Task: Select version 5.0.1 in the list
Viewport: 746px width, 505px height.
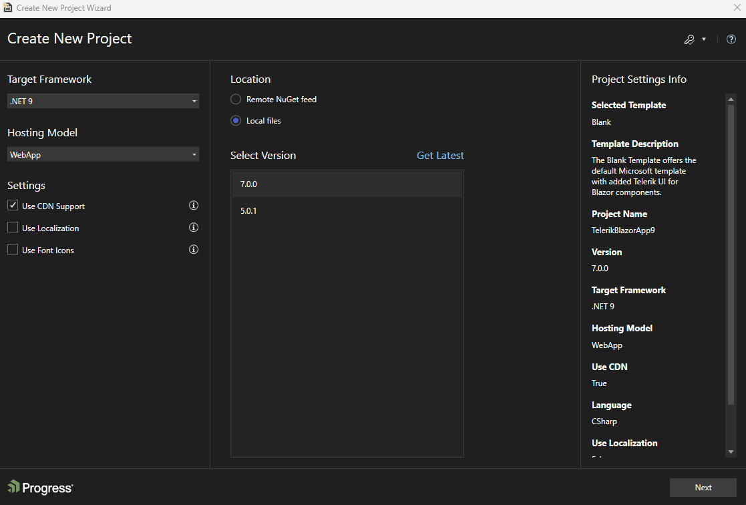Action: 347,211
